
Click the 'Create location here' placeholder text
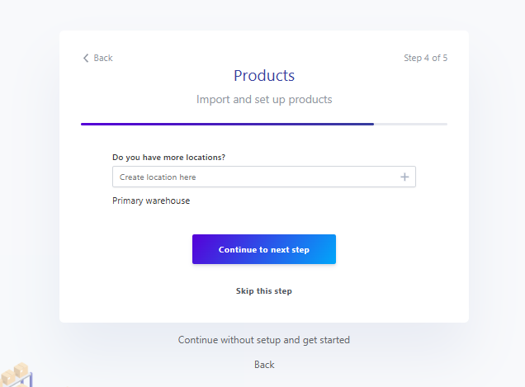(x=158, y=177)
